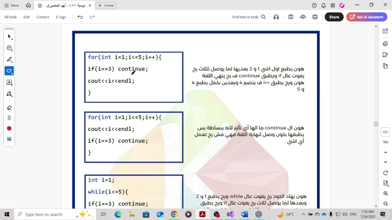Open the main Menu
392x220 pixels.
(x=12, y=5)
